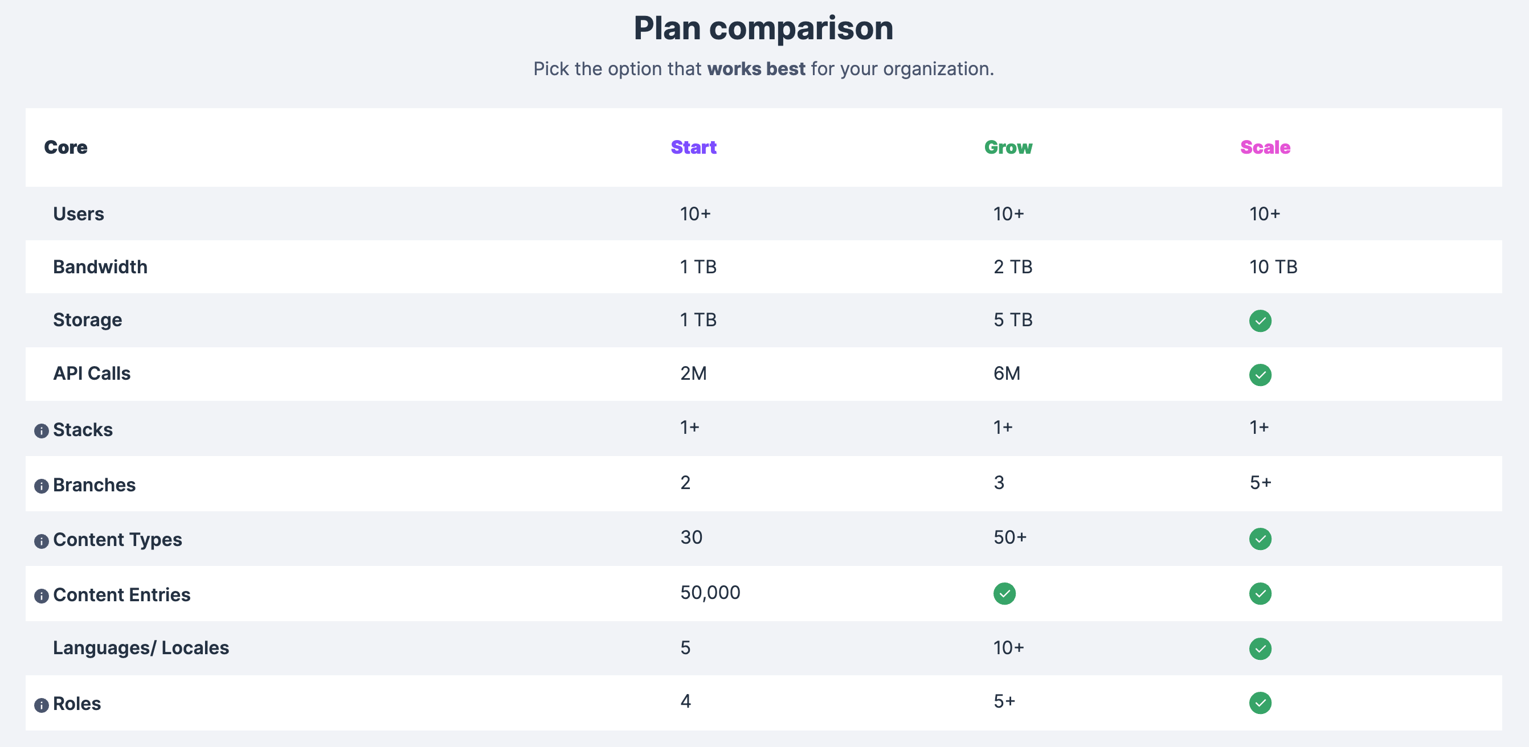Click the Bandwidth row label
The image size is (1529, 747).
[100, 267]
